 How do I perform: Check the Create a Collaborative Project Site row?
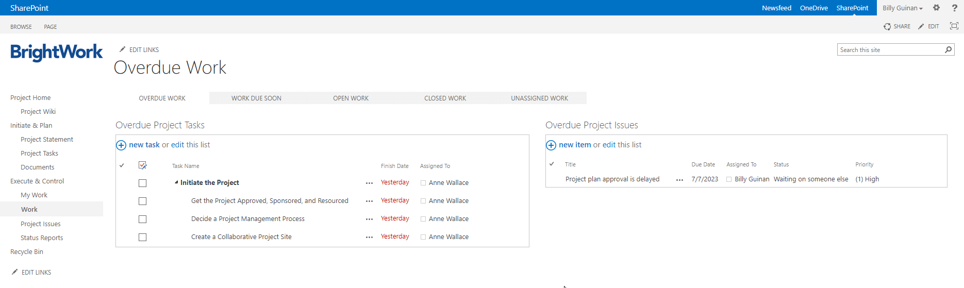click(x=143, y=238)
